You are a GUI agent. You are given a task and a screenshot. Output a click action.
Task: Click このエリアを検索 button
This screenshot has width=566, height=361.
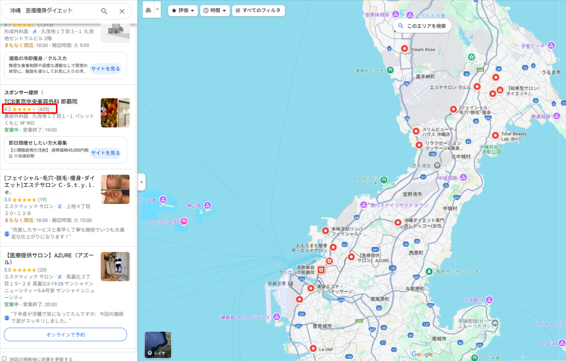tap(422, 26)
